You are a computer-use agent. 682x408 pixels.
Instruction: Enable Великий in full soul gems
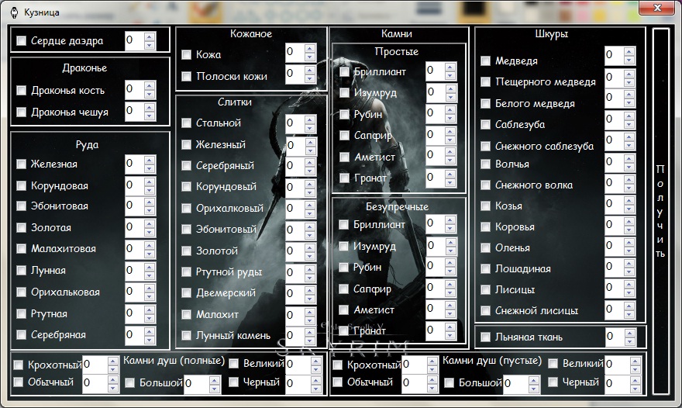(x=233, y=363)
